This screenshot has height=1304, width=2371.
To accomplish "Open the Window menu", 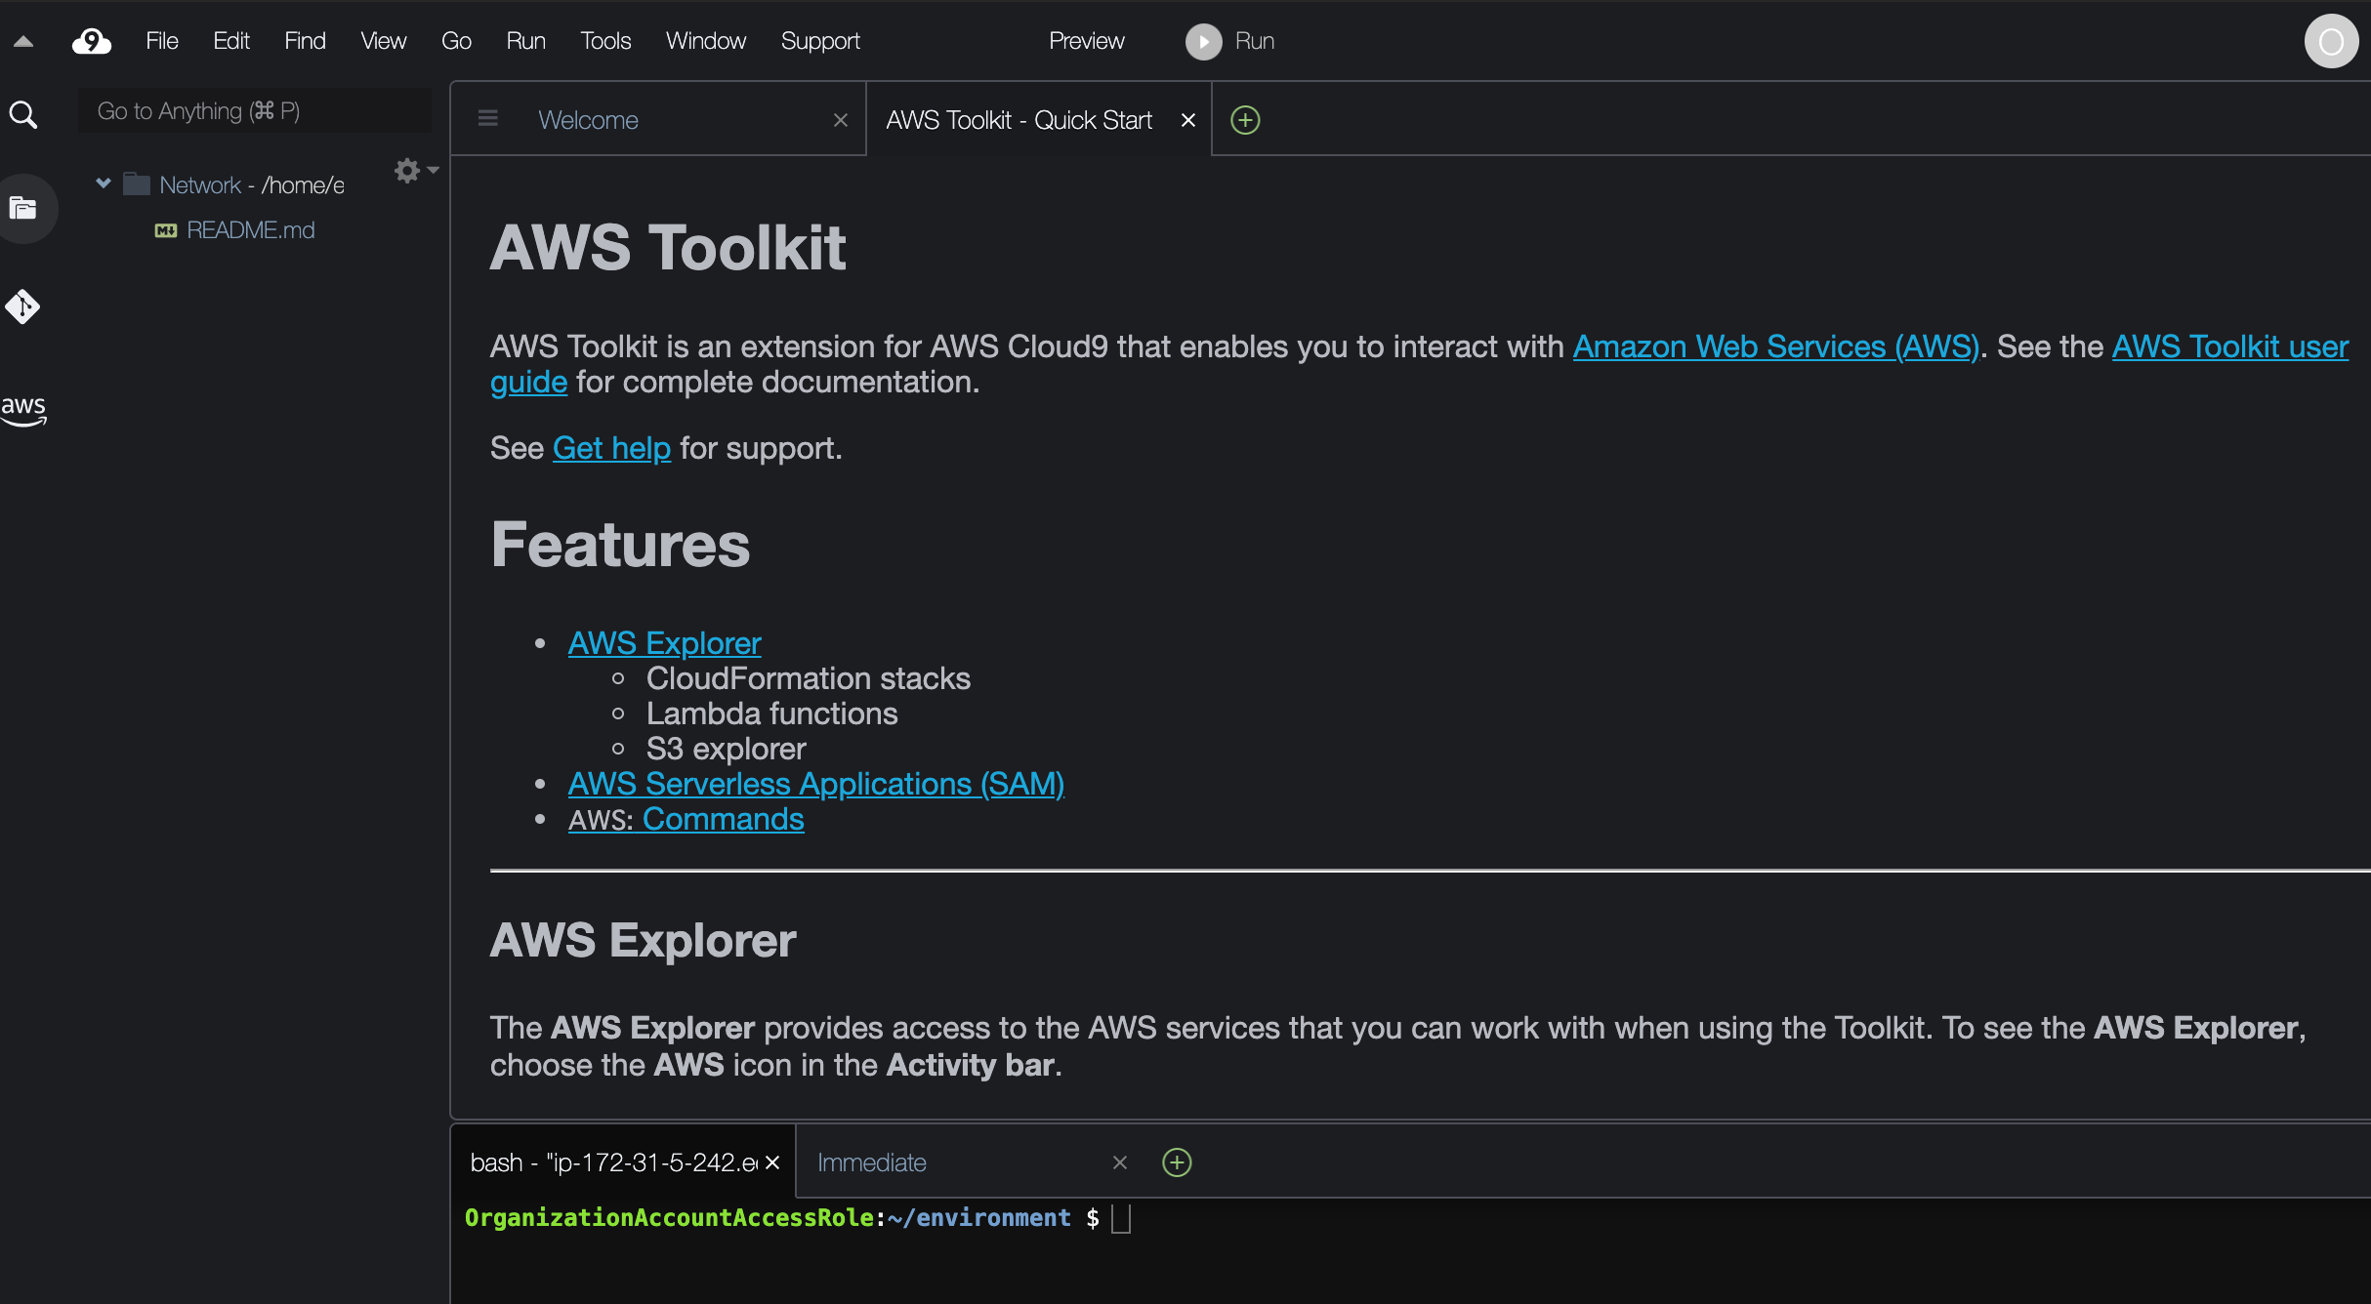I will click(706, 41).
